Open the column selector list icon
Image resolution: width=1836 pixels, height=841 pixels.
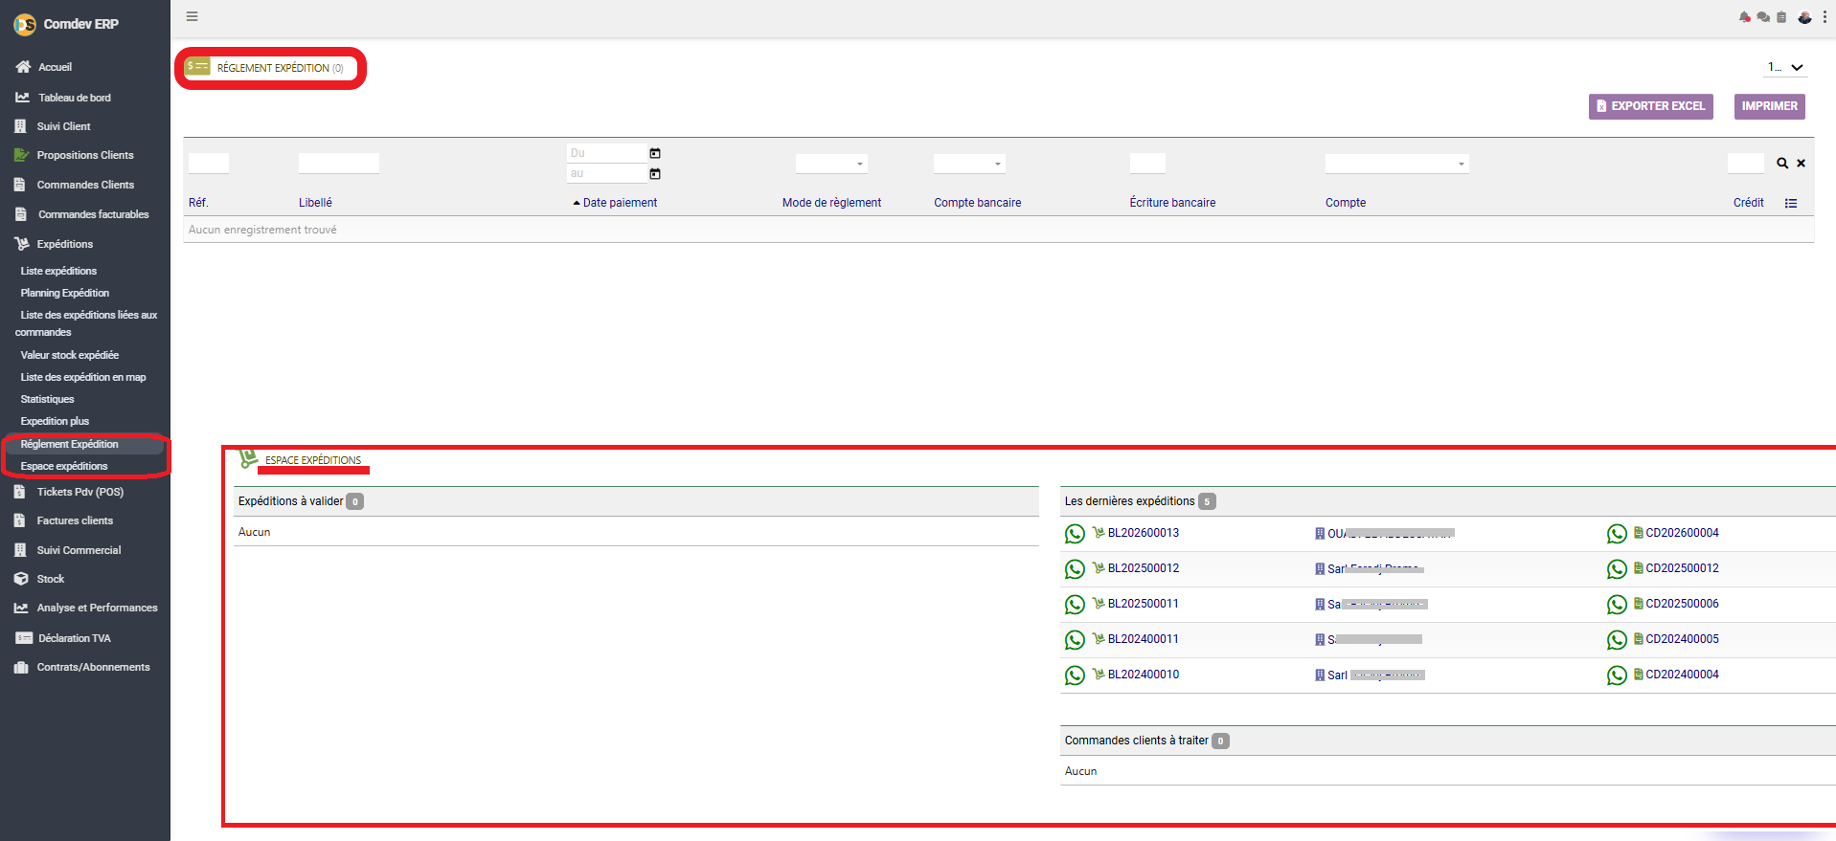tap(1791, 203)
